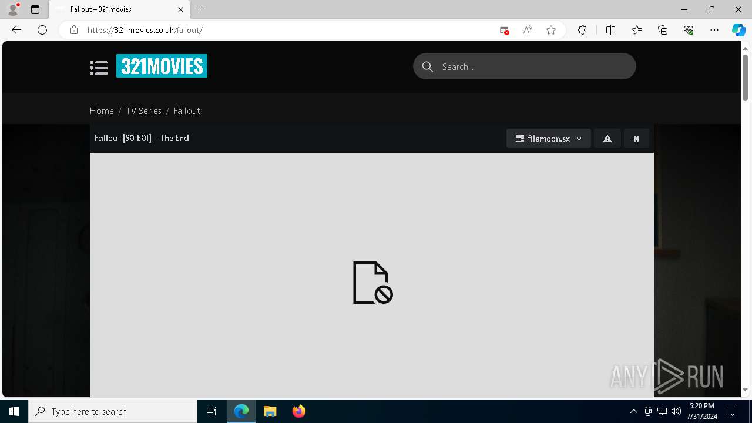Open the blocked pop-ups indicator icon
This screenshot has width=752, height=423.
coord(504,30)
